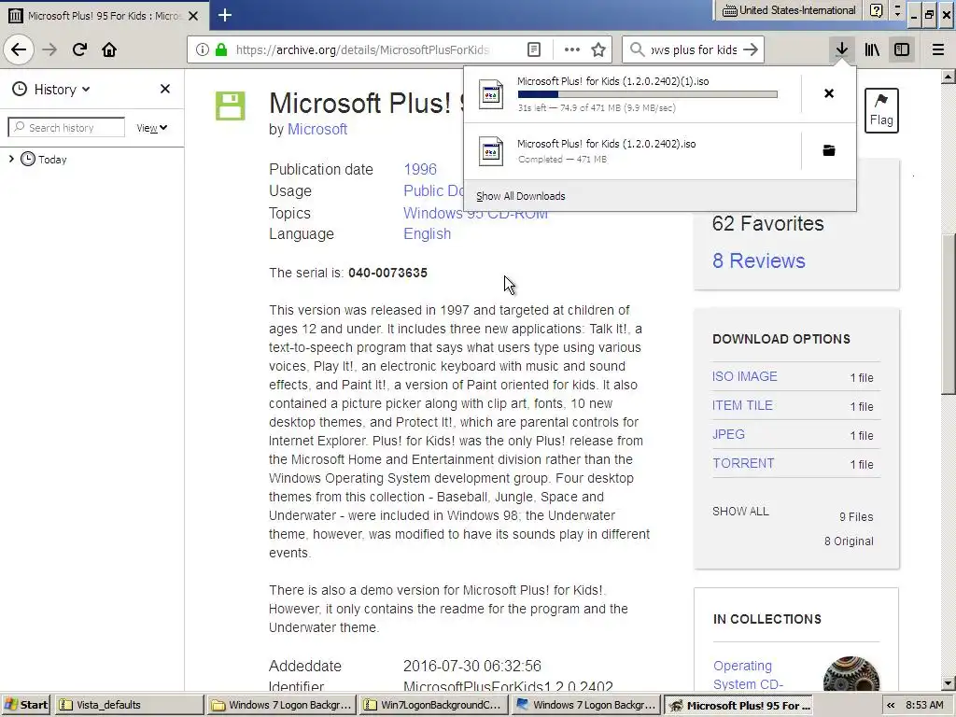
Task: Open a new browser tab
Action: click(224, 15)
